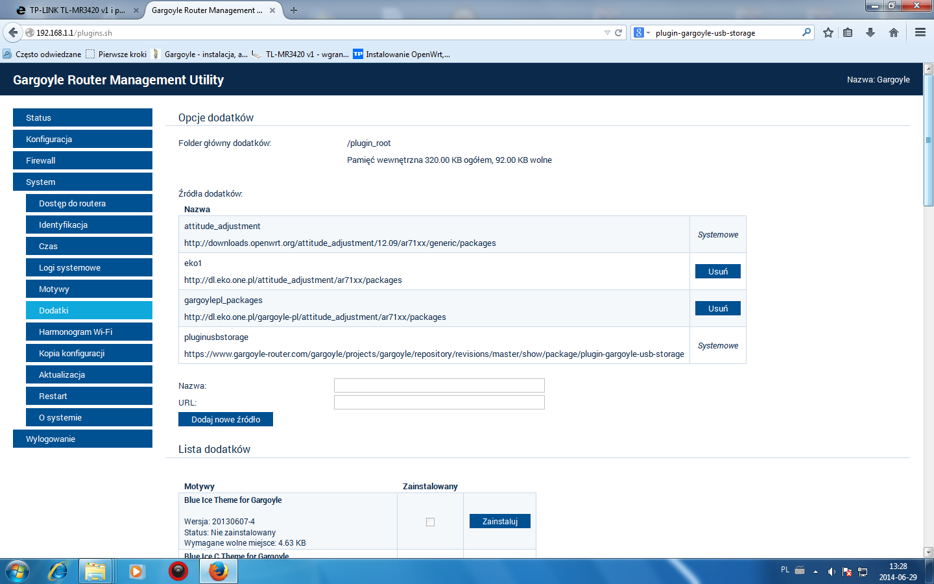Screen dimensions: 934x584
Task: Collapse the System menu section
Action: (x=82, y=182)
